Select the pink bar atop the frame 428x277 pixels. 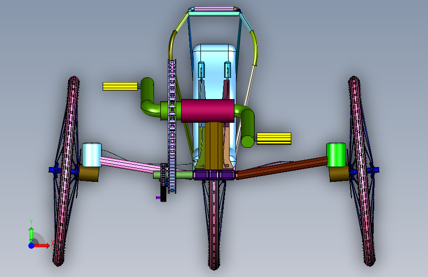tap(214, 9)
